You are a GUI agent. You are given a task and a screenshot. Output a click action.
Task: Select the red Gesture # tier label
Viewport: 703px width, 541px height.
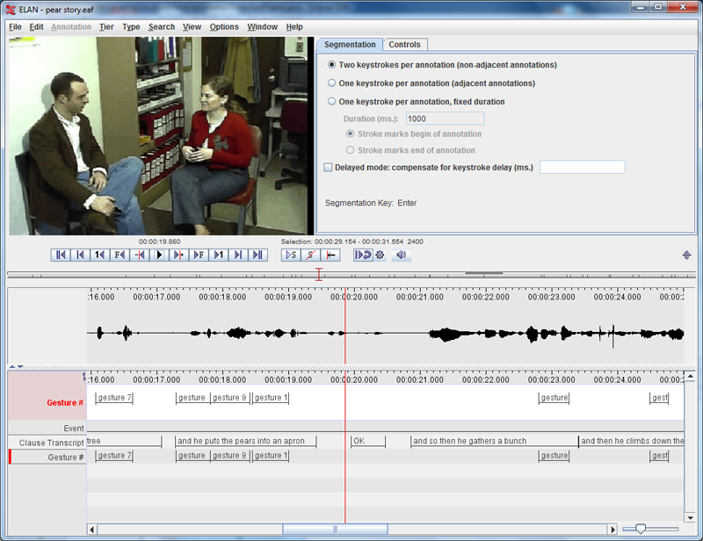point(64,402)
